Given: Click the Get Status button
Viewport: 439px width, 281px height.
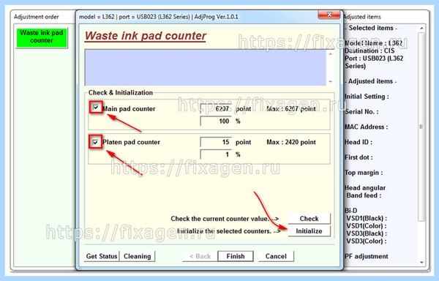Looking at the screenshot, I should [x=102, y=256].
